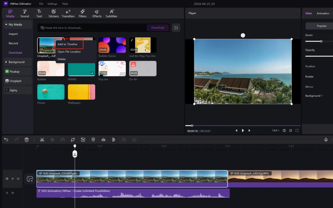333x208 pixels.
Task: Click the mirror flip icon in timeline toolbar
Action: tap(103, 140)
